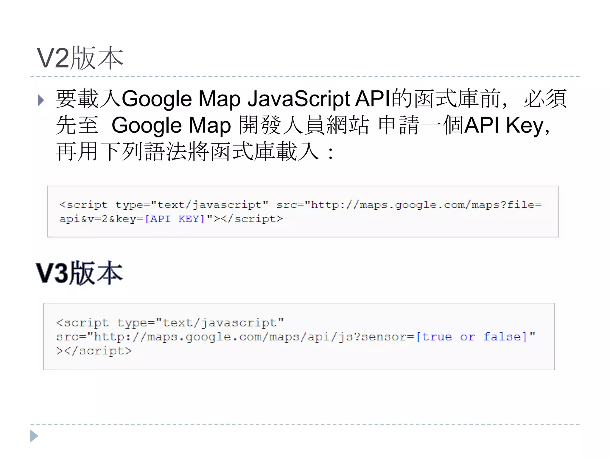Click the triangle marker at slide bottom-left
The image size is (610, 458).
pyautogui.click(x=34, y=436)
